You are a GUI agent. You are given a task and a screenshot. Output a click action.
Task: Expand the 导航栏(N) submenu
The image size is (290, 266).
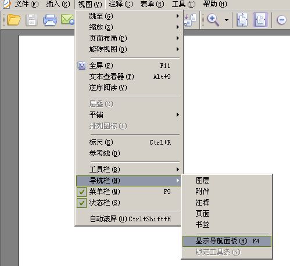point(128,181)
